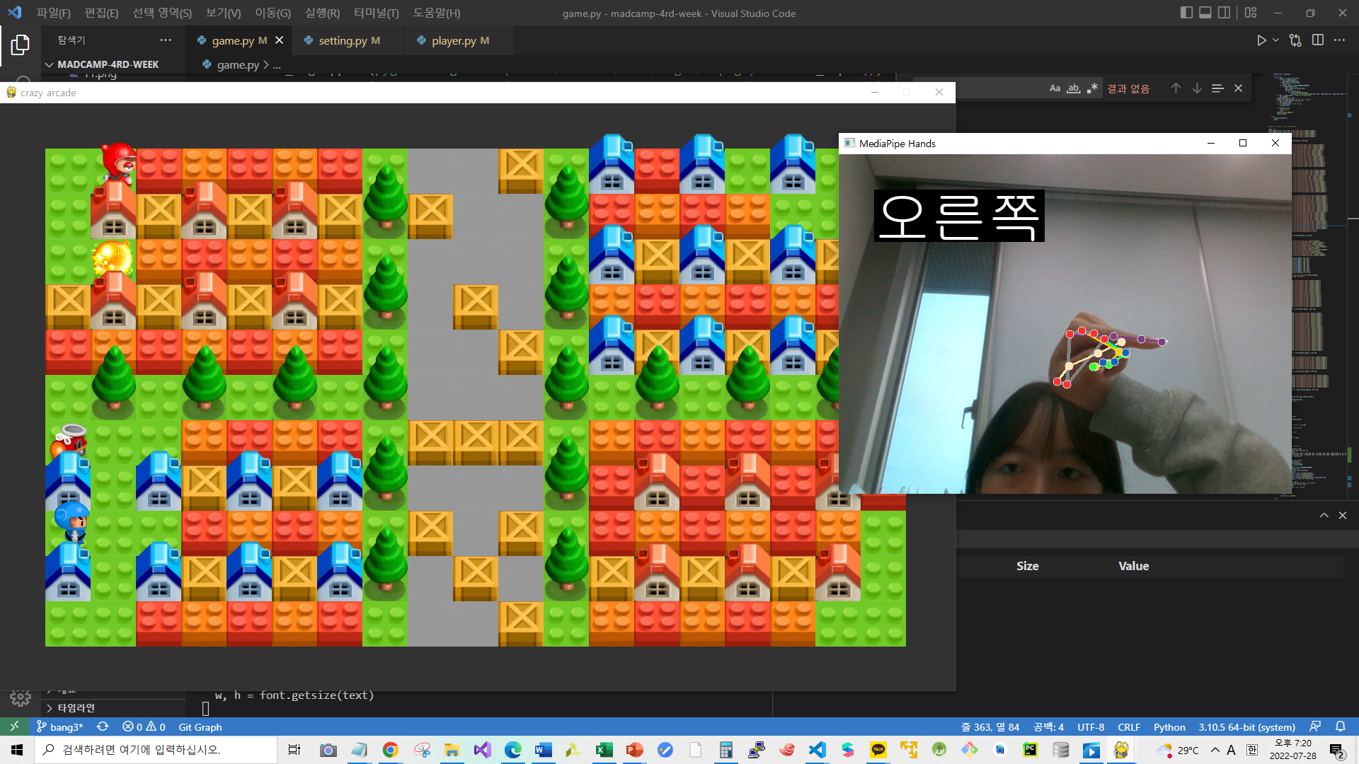Synchronize changes icon in status bar
Viewport: 1359px width, 764px height.
tap(103, 727)
